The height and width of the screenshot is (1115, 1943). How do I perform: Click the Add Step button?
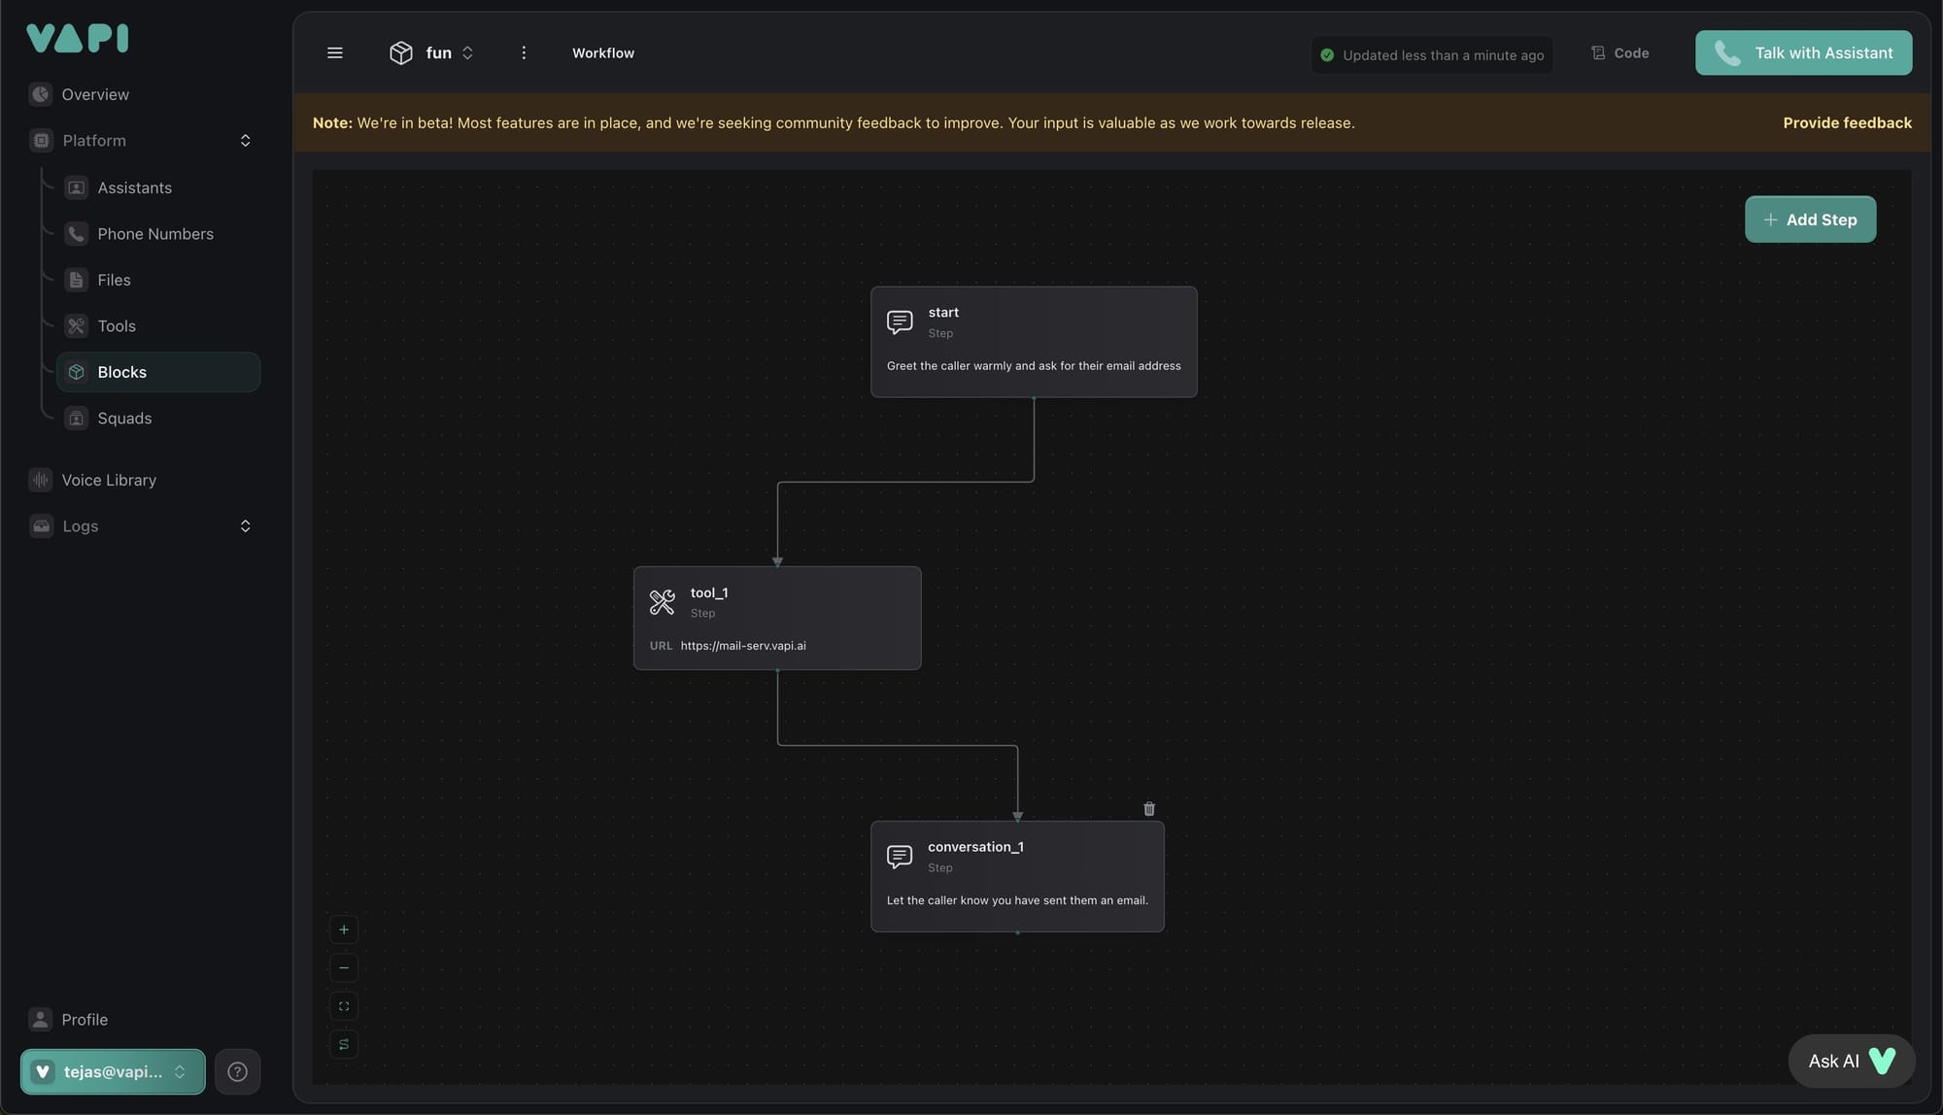(1810, 220)
